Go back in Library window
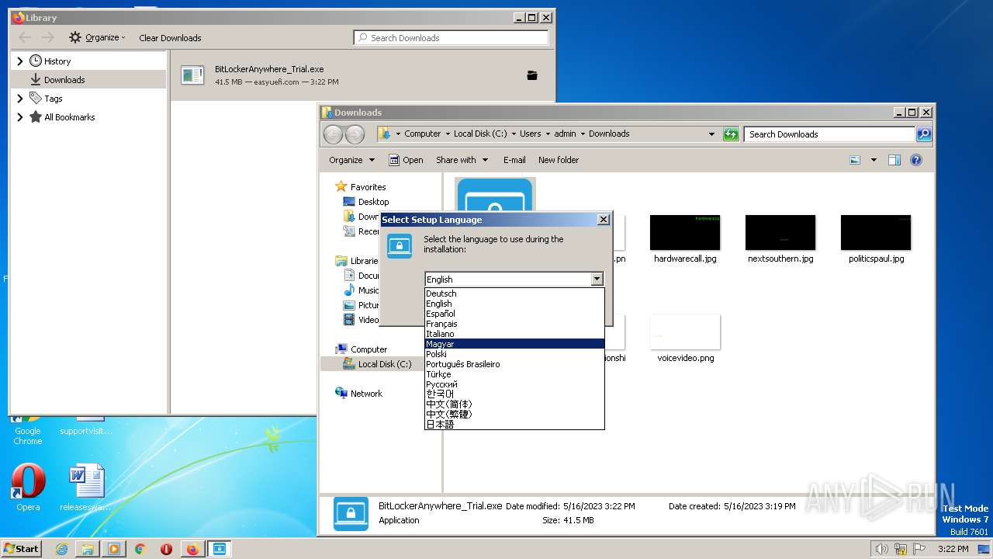Screen dimensions: 993x559 coord(25,37)
